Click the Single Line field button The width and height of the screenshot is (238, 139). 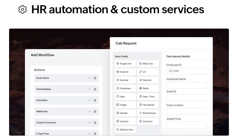point(125,64)
